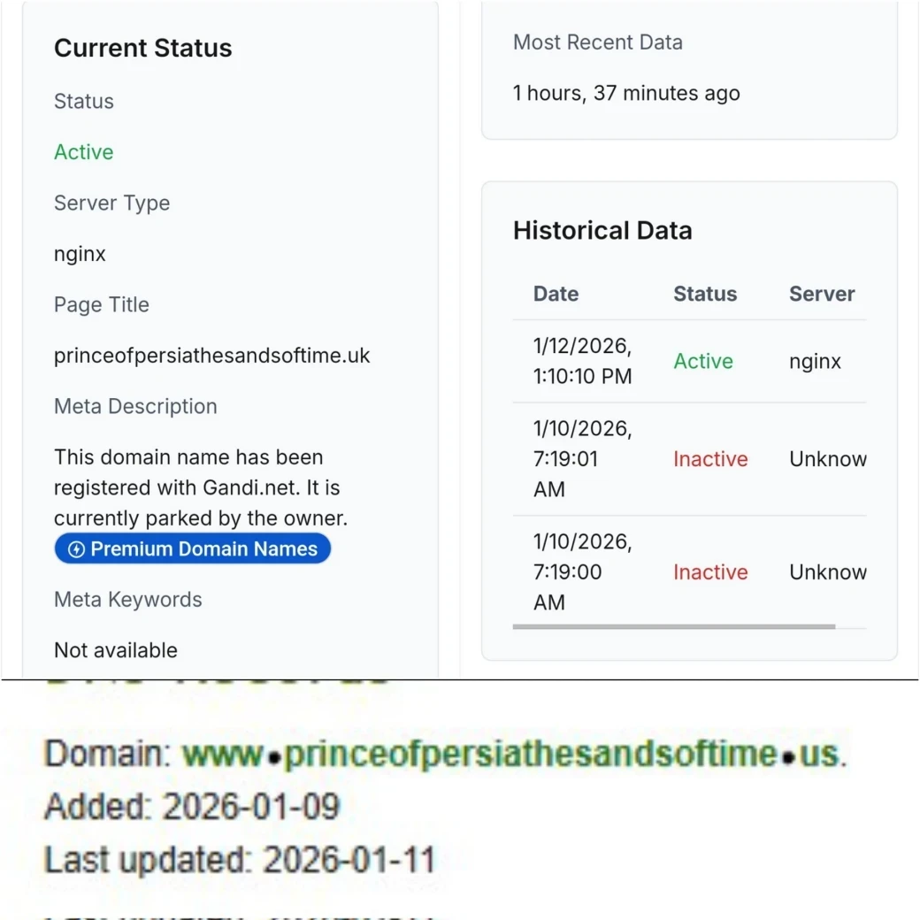Click the Inactive status for 7:19:01 AM

click(x=710, y=459)
